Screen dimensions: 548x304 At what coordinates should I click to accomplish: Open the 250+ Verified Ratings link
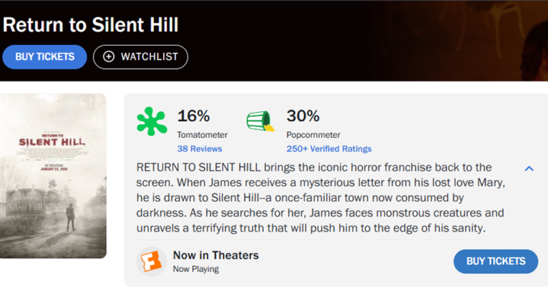(x=329, y=148)
